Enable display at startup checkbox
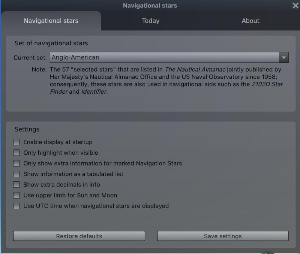The image size is (300, 254). coord(16,142)
